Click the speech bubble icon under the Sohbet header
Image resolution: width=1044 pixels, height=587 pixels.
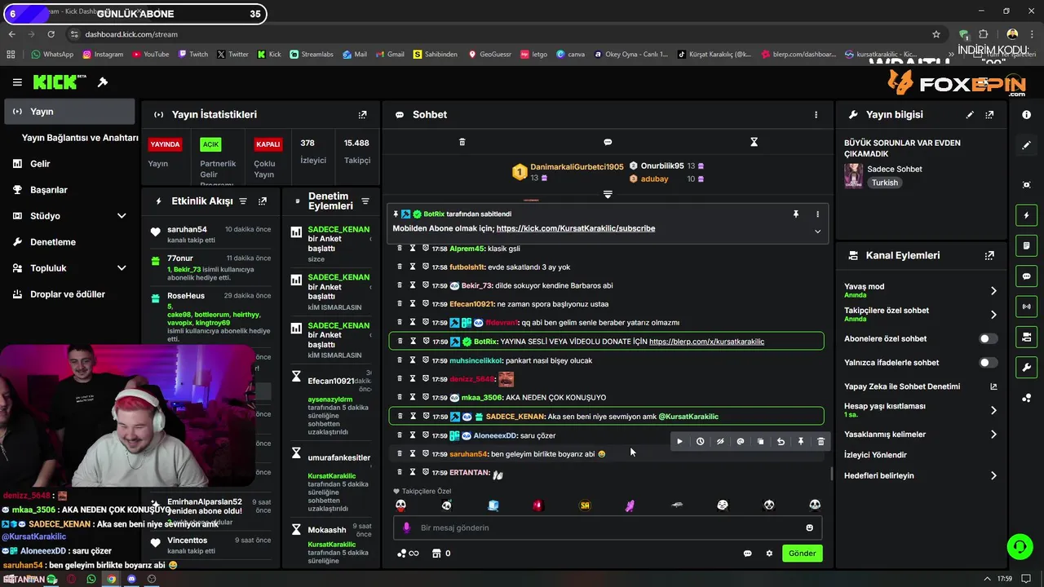coord(608,142)
